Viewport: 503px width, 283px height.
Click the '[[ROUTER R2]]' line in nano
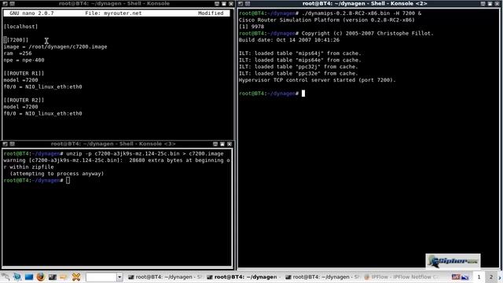point(24,100)
